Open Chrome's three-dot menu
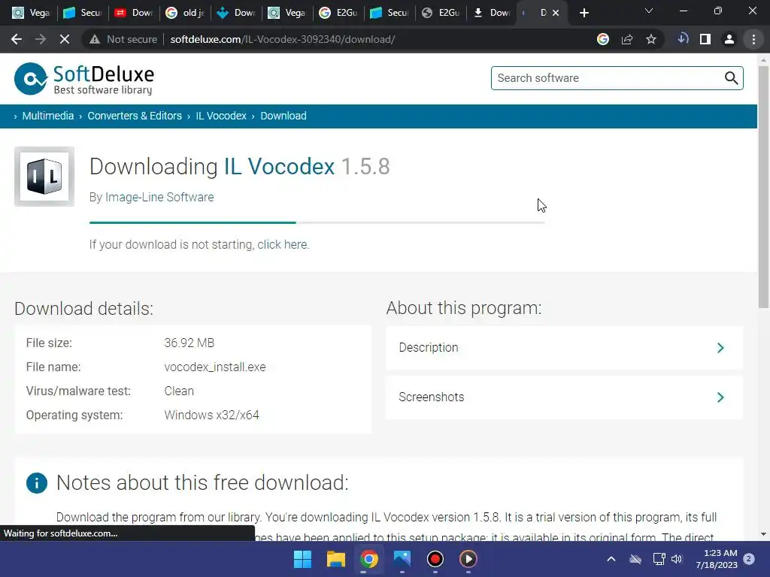The image size is (770, 577). pos(753,39)
